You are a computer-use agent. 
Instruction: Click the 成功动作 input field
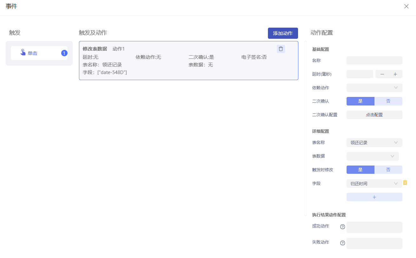pyautogui.click(x=374, y=227)
